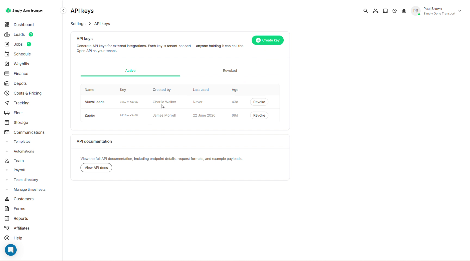
Task: Open the Reports chart icon
Action: [7, 218]
